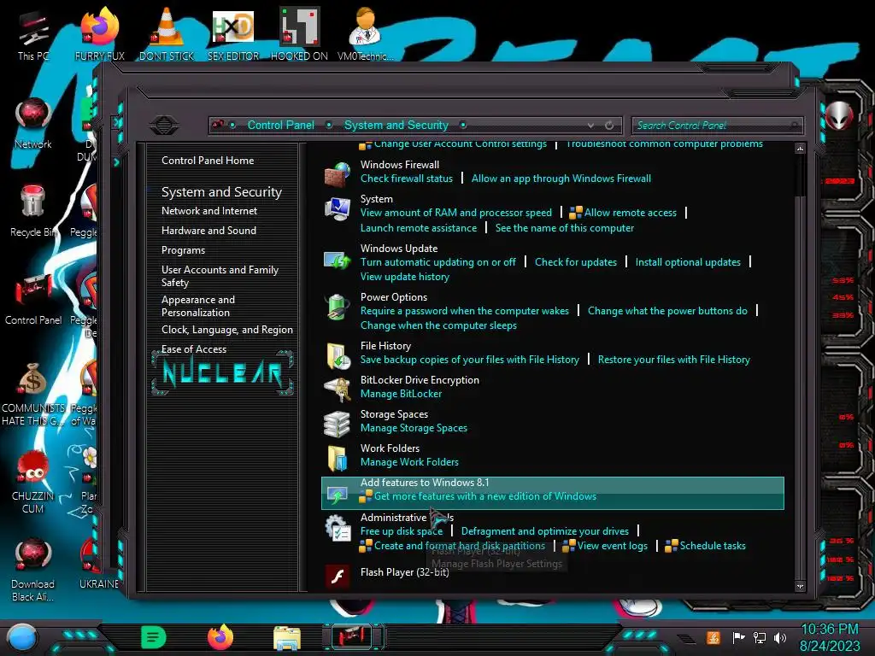Click View amount of RAM and processor speed

click(456, 213)
